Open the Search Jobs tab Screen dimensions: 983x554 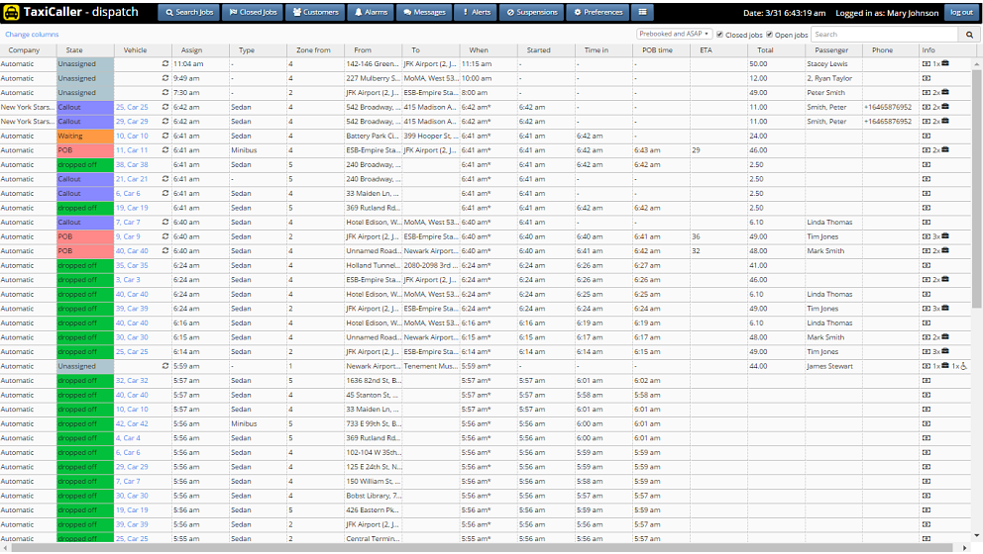185,13
